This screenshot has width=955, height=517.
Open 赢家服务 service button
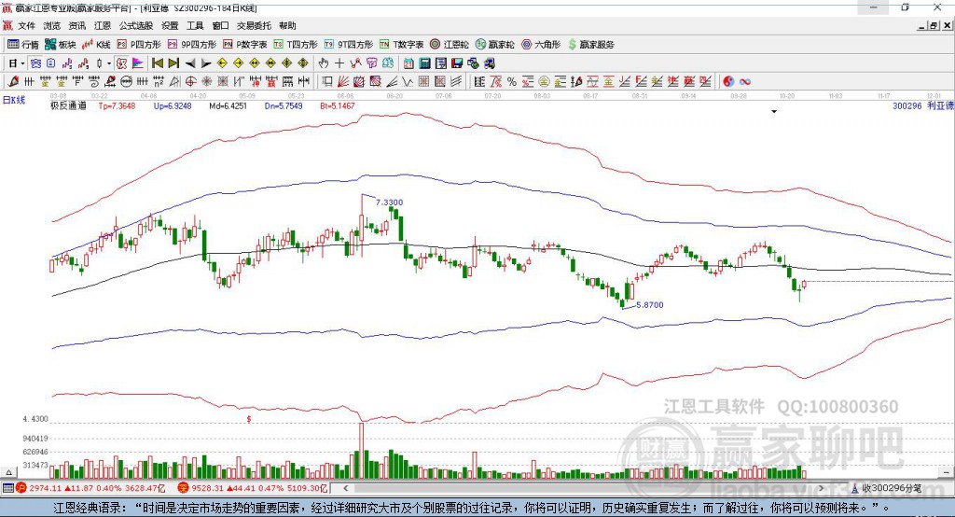(590, 45)
